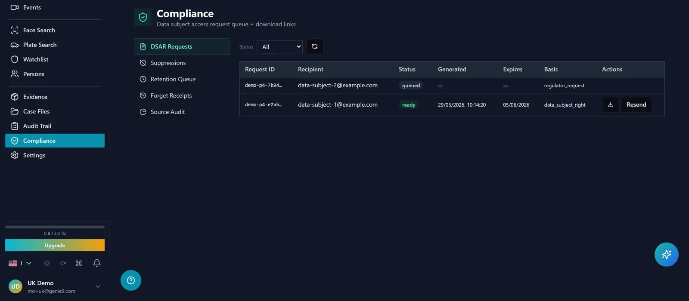Screen dimensions: 689x301
Task: Open Settings from sidebar
Action: pyautogui.click(x=55, y=155)
